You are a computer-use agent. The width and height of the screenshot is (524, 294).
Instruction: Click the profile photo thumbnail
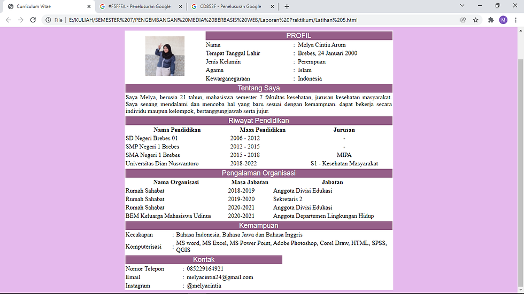point(165,56)
